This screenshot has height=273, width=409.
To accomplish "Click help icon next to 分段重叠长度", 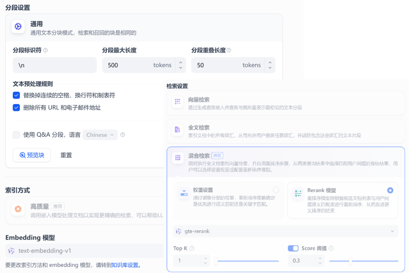I will (x=229, y=50).
